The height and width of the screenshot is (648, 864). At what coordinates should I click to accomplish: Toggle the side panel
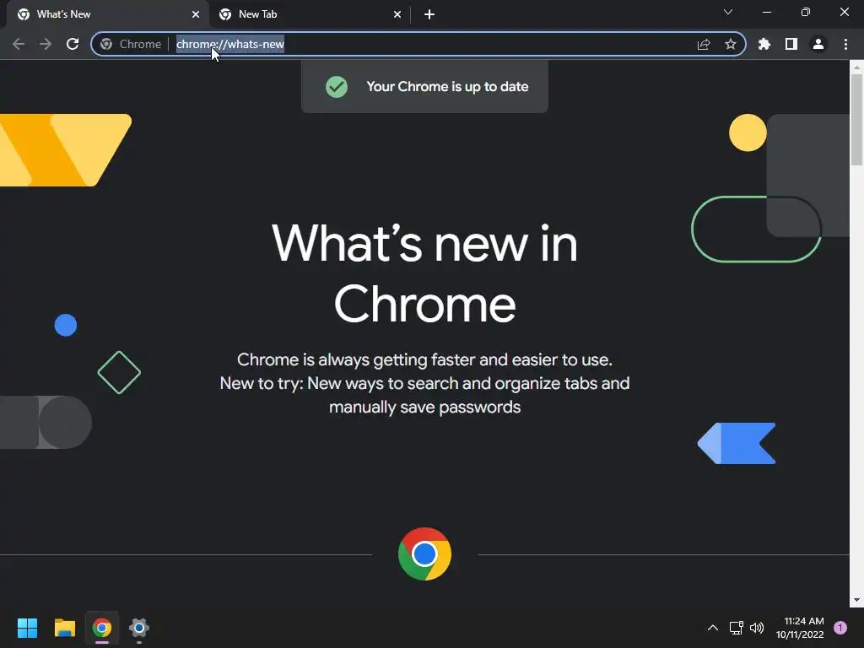[791, 44]
